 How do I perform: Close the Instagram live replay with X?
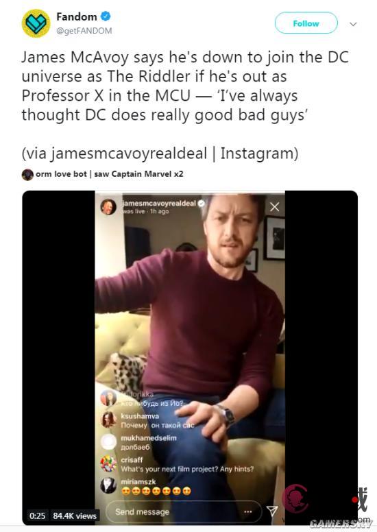pos(274,206)
